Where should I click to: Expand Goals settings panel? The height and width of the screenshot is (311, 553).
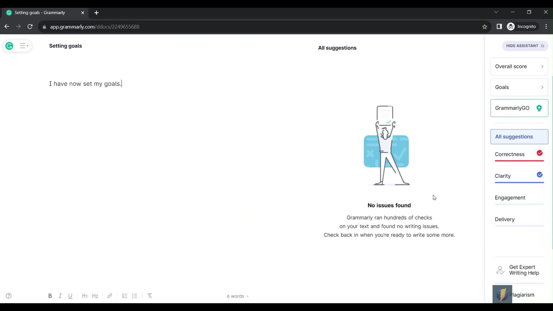point(519,87)
